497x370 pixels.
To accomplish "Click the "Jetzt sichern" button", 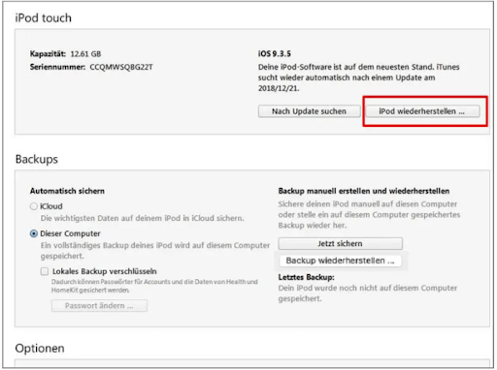I will [341, 244].
